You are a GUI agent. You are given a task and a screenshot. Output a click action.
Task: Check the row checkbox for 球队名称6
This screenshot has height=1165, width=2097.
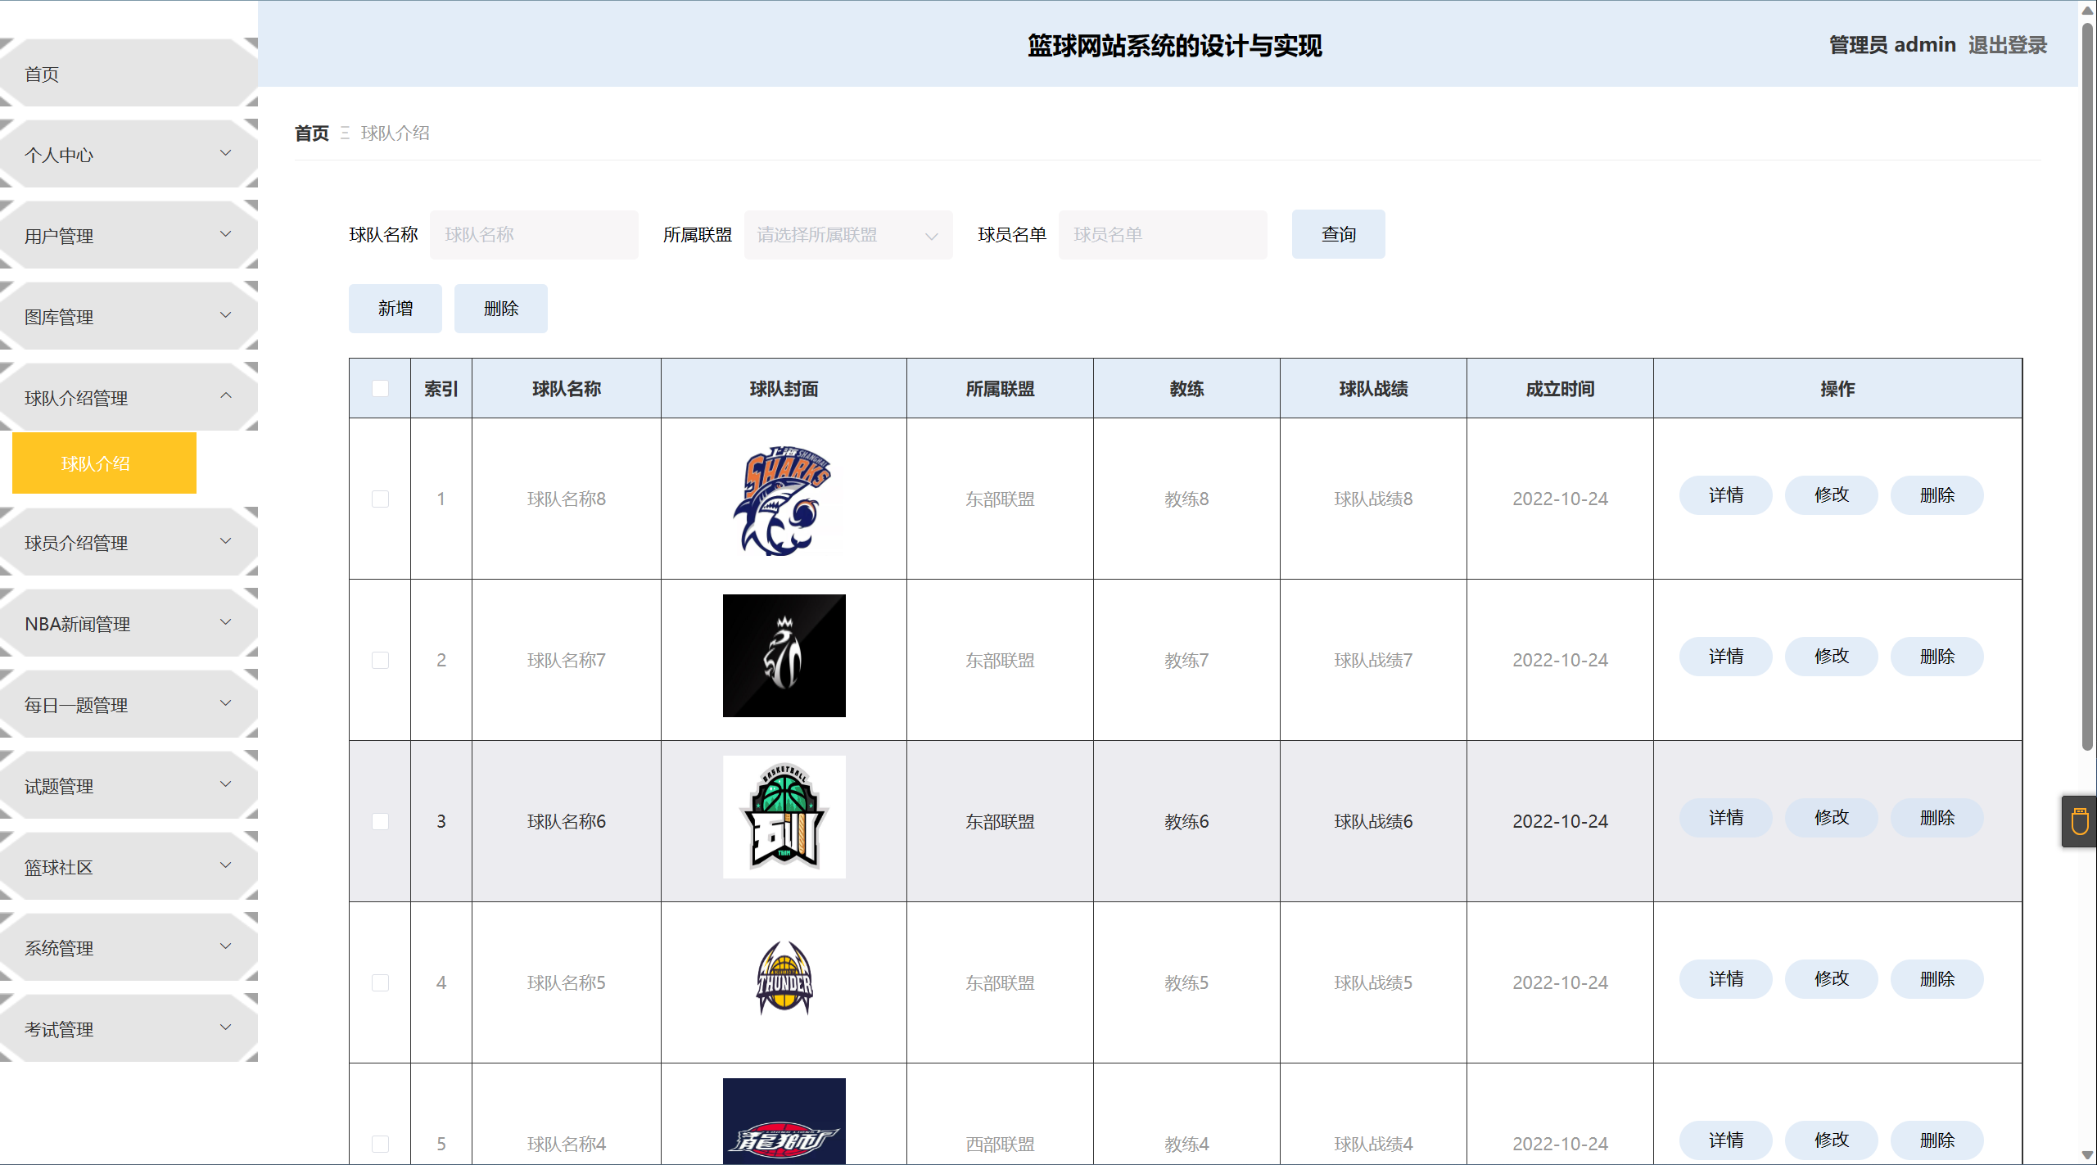[380, 821]
